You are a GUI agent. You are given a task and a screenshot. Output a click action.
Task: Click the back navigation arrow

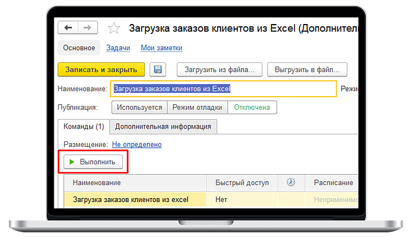(x=69, y=27)
